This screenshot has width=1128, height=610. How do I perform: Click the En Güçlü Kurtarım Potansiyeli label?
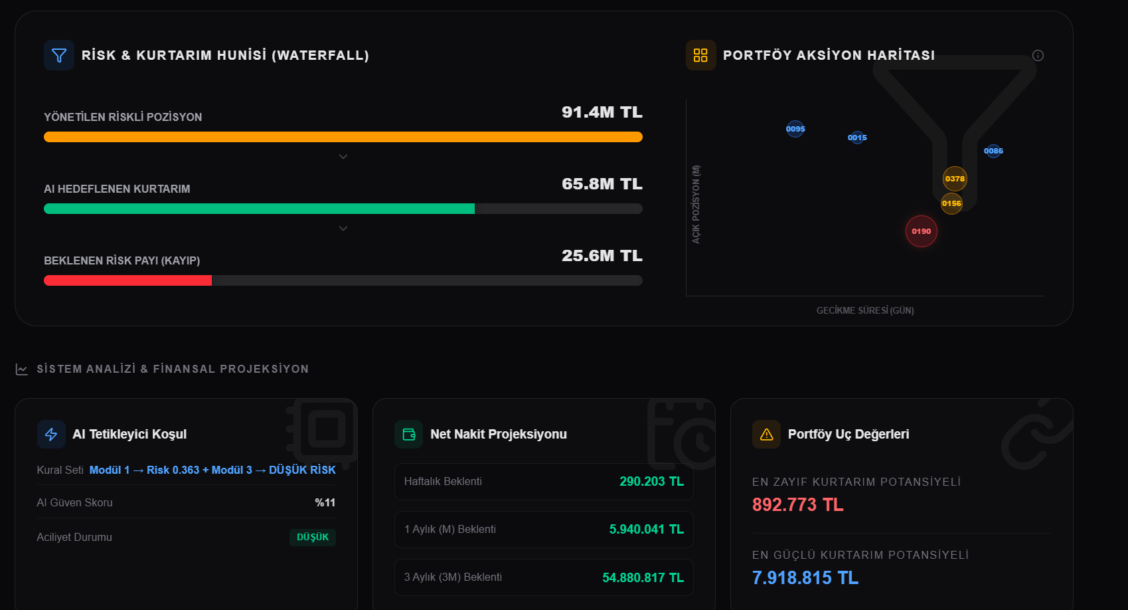coord(860,555)
